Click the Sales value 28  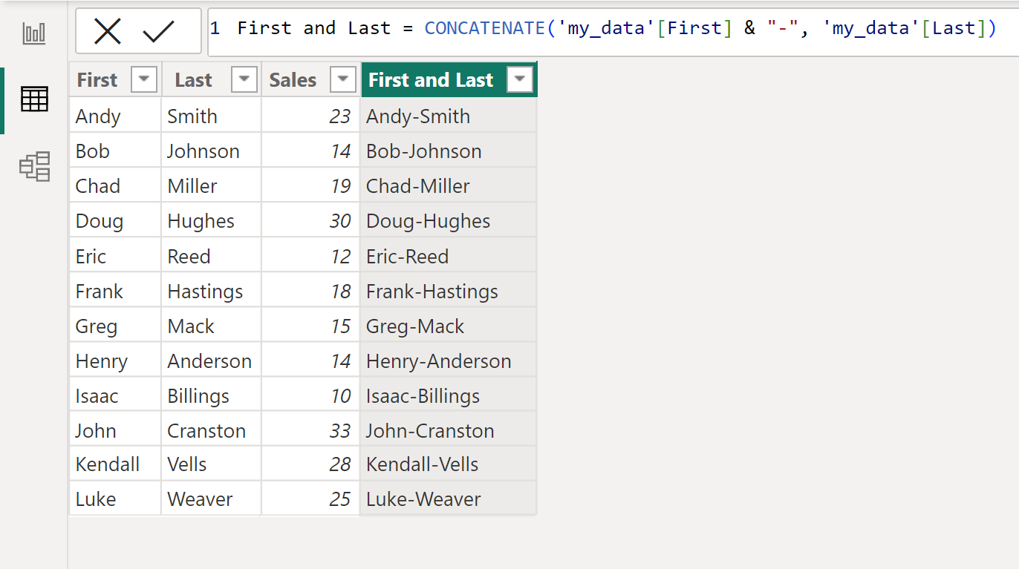click(310, 464)
